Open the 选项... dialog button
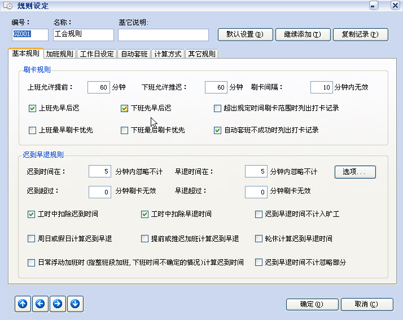Screen dimensions: 403x320 [355, 172]
